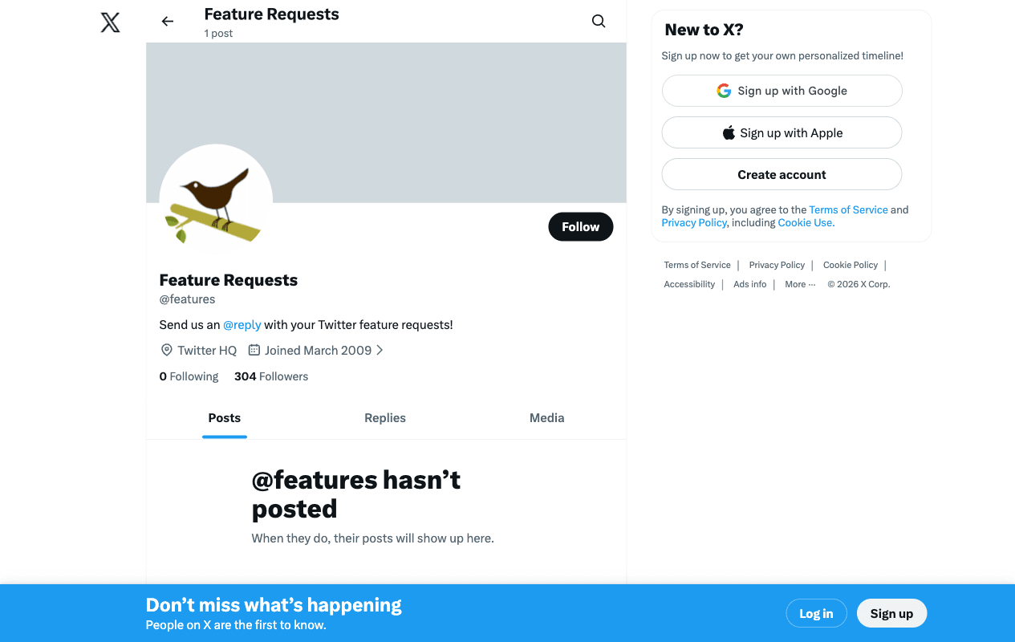The height and width of the screenshot is (642, 1015).
Task: View the 304 Followers list
Action: click(x=270, y=376)
